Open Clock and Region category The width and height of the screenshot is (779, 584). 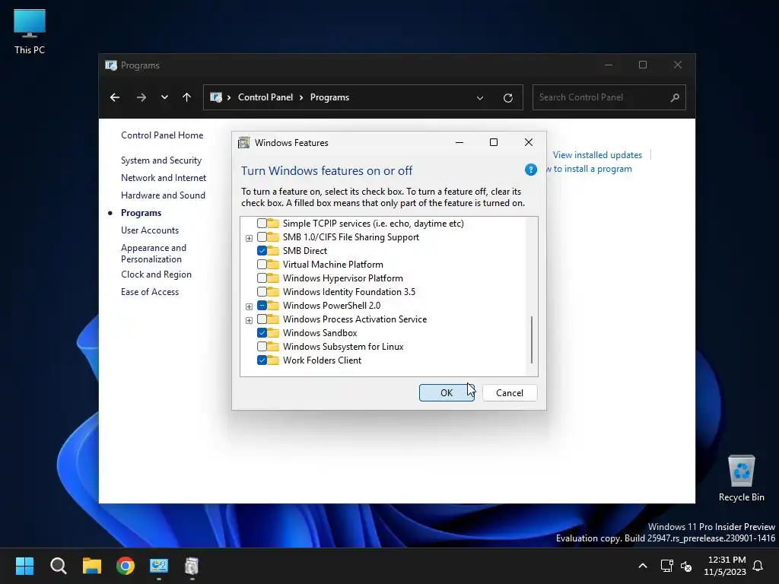156,274
